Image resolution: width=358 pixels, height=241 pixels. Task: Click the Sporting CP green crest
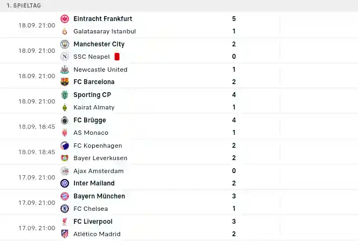click(x=65, y=95)
